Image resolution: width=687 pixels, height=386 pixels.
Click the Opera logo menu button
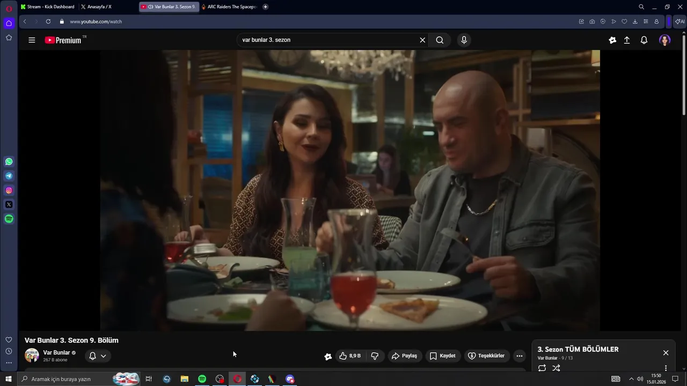tap(9, 9)
